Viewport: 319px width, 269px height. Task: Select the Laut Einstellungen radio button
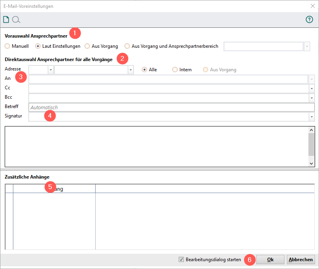pos(38,46)
